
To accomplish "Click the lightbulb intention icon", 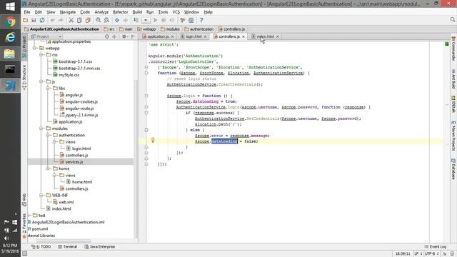I will (x=153, y=140).
